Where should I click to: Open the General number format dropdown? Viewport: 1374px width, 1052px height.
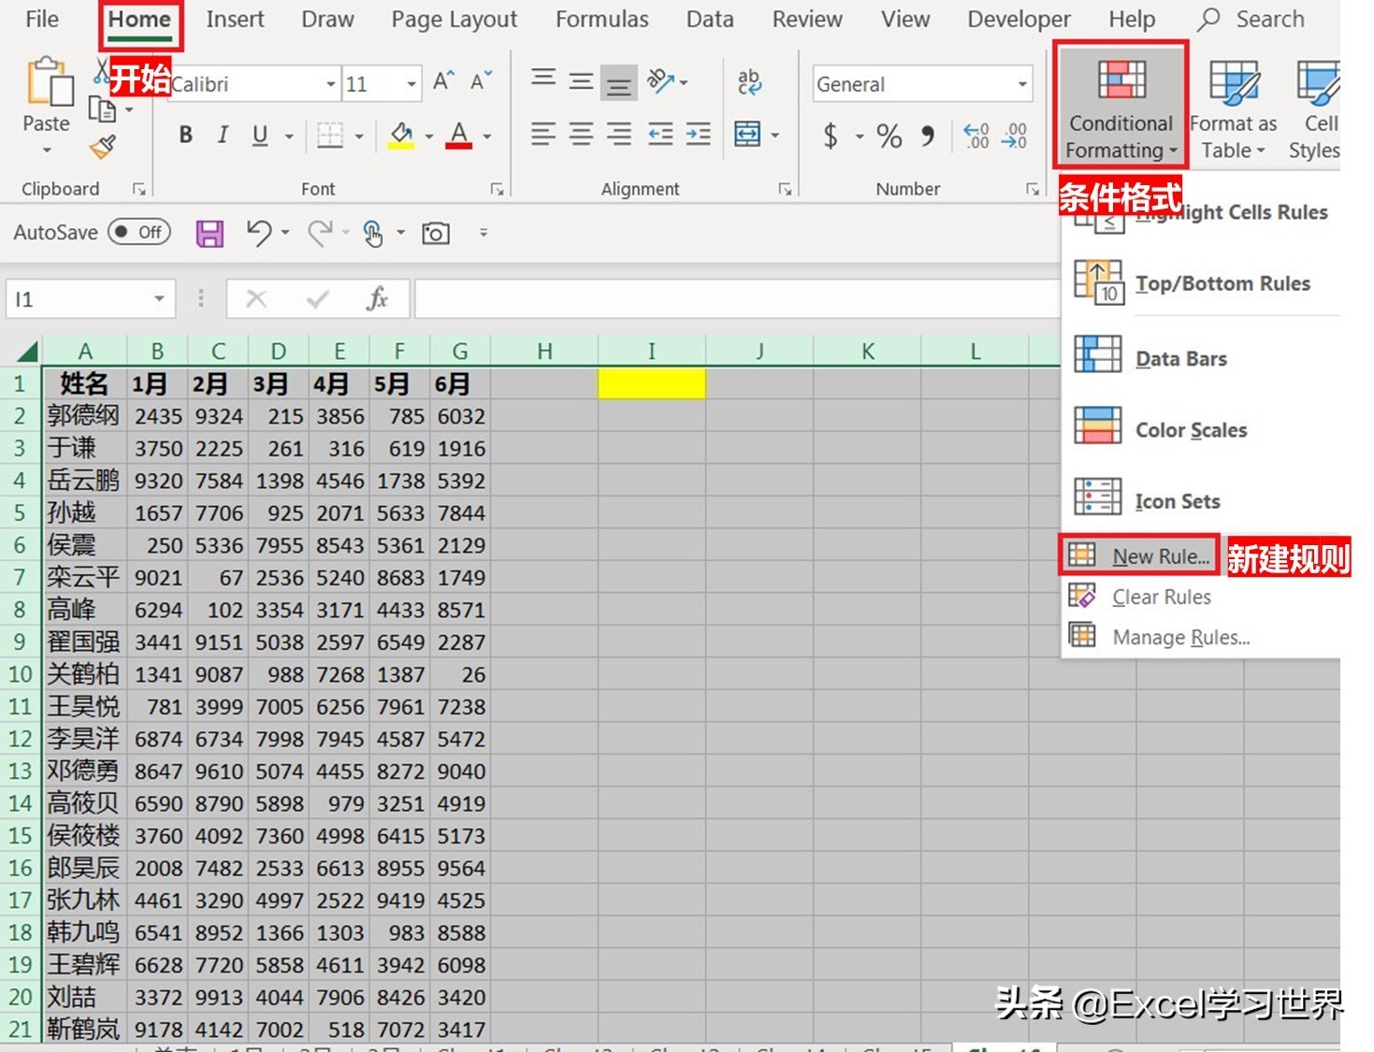(x=1022, y=84)
